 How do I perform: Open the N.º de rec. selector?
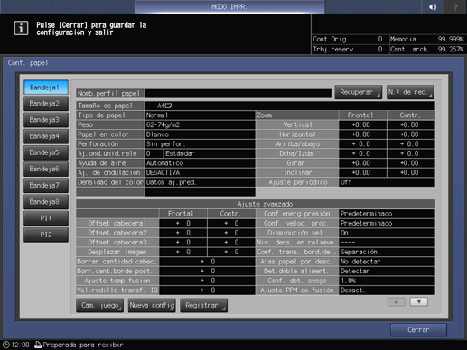click(410, 92)
